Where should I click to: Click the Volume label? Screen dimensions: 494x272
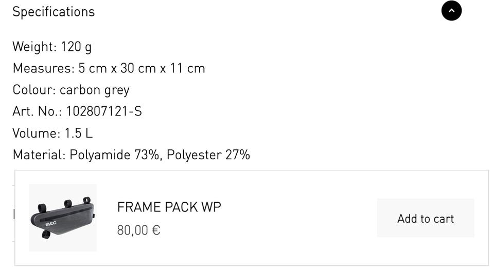(36, 133)
